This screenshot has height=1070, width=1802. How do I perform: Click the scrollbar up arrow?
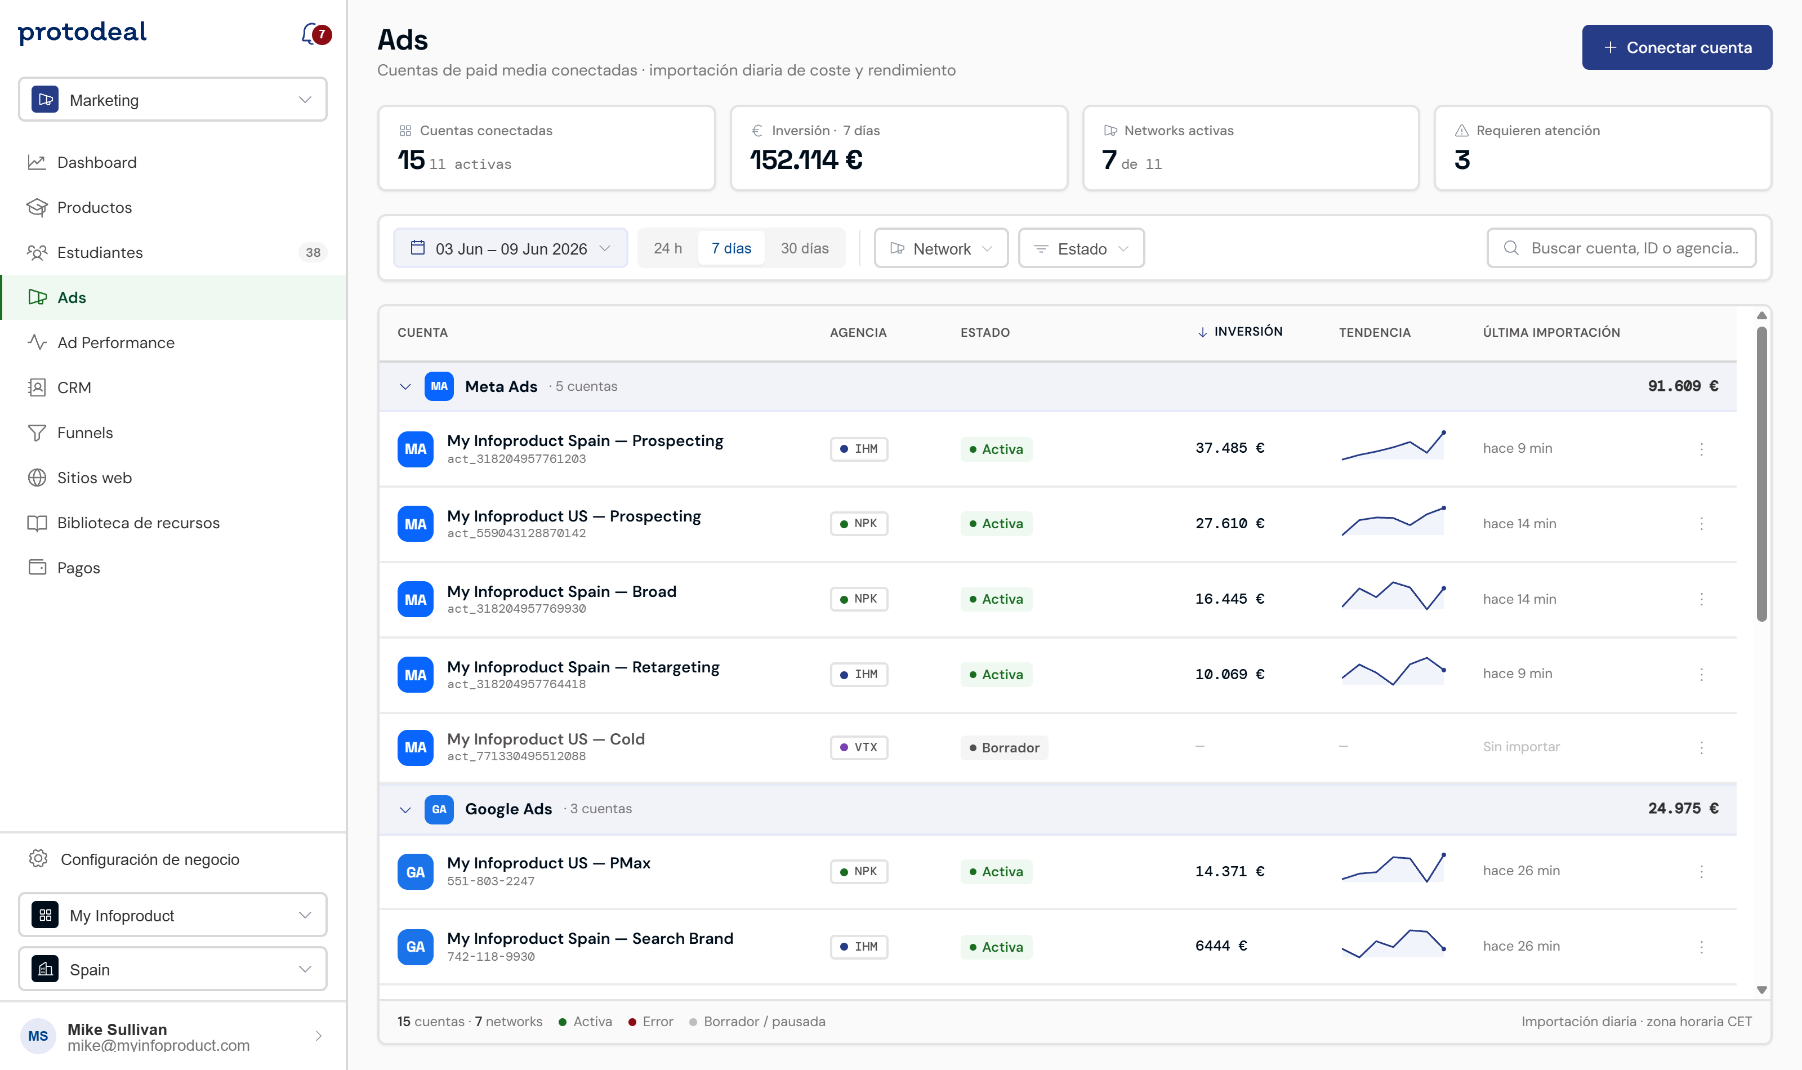click(1761, 315)
